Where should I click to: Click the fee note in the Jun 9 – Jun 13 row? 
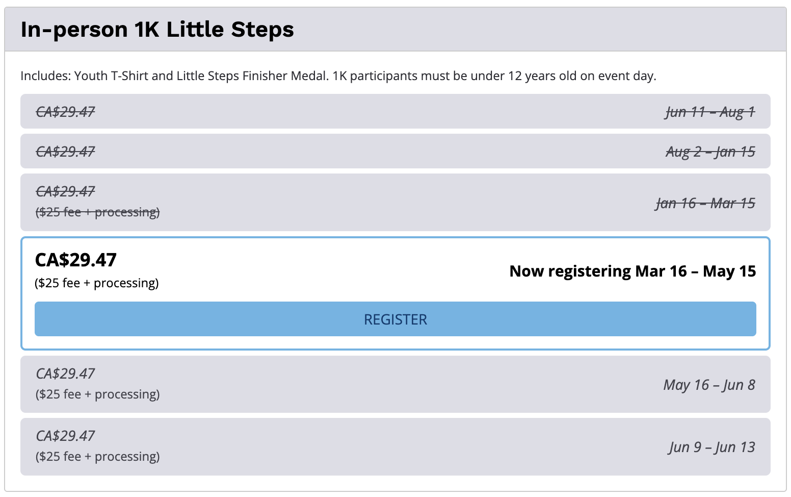tap(97, 456)
